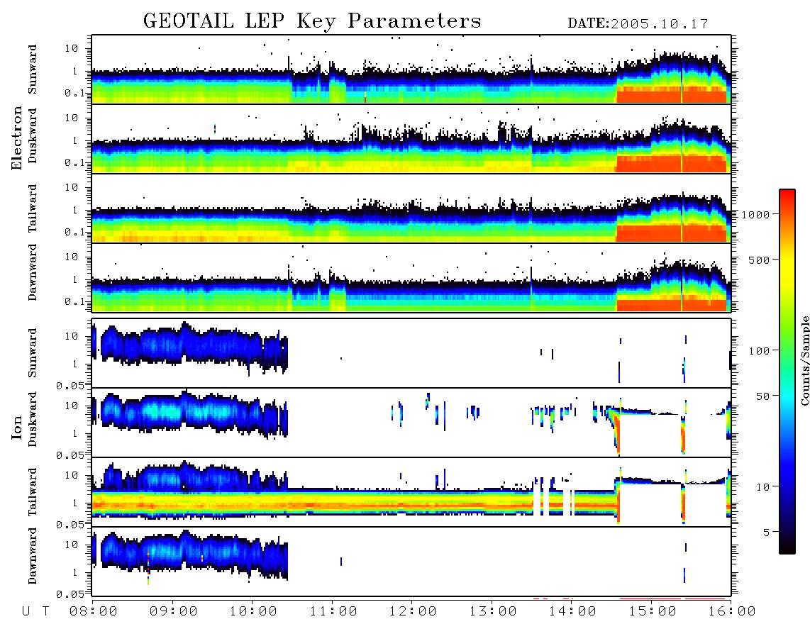Viewport: 810px width, 624px height.
Task: Click the Electron Duskward spectrogram plot
Action: [x=411, y=138]
